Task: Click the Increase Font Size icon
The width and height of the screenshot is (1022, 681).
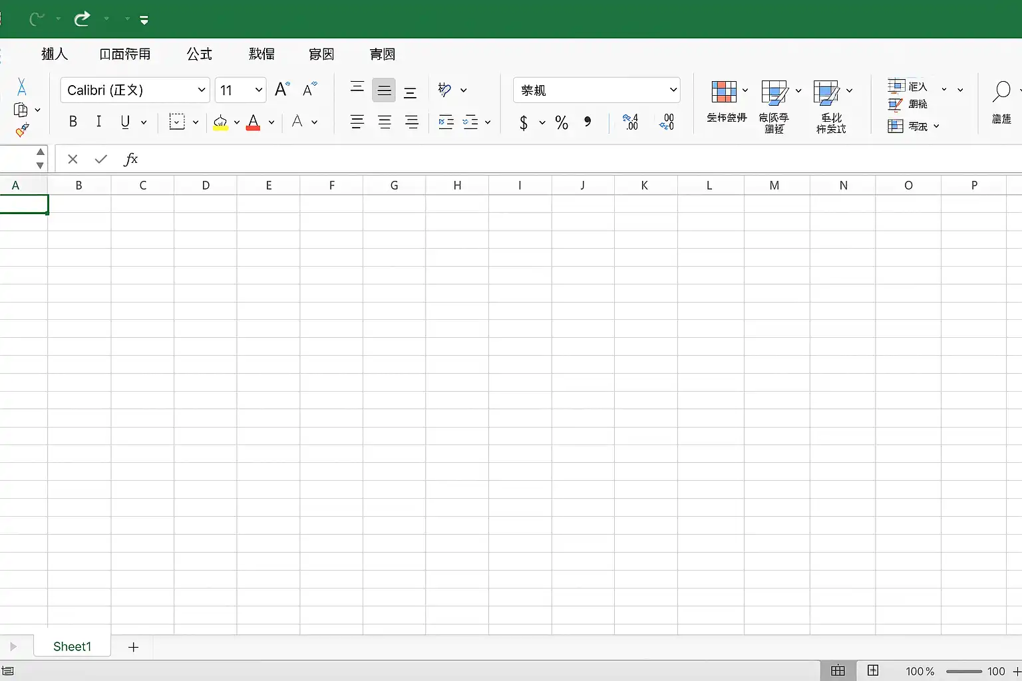Action: tap(282, 90)
